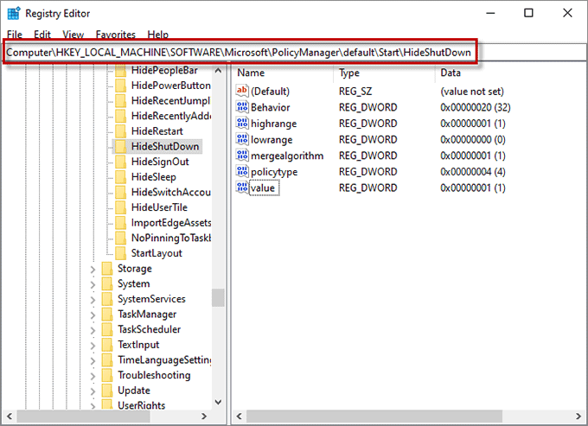Select the HideRecentJumplists tree key

coord(170,101)
